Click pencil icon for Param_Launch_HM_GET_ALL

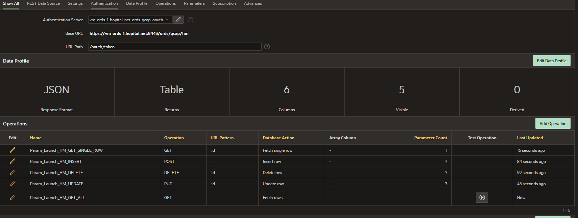(13, 197)
